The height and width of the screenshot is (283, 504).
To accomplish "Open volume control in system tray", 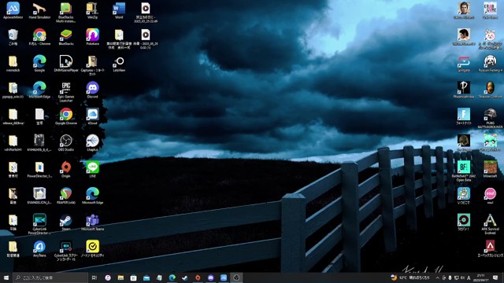I will pyautogui.click(x=462, y=277).
